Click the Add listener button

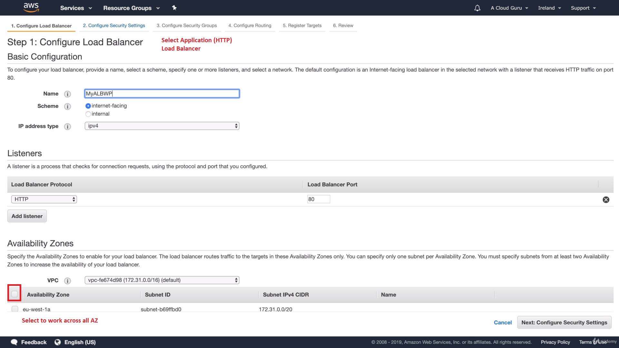coord(27,216)
